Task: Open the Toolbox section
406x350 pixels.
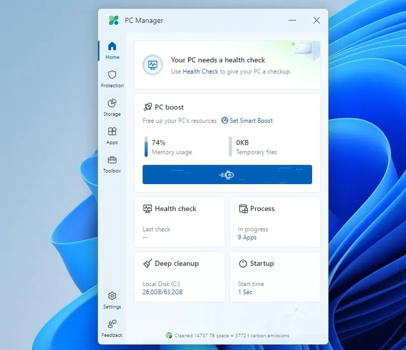Action: pos(112,164)
